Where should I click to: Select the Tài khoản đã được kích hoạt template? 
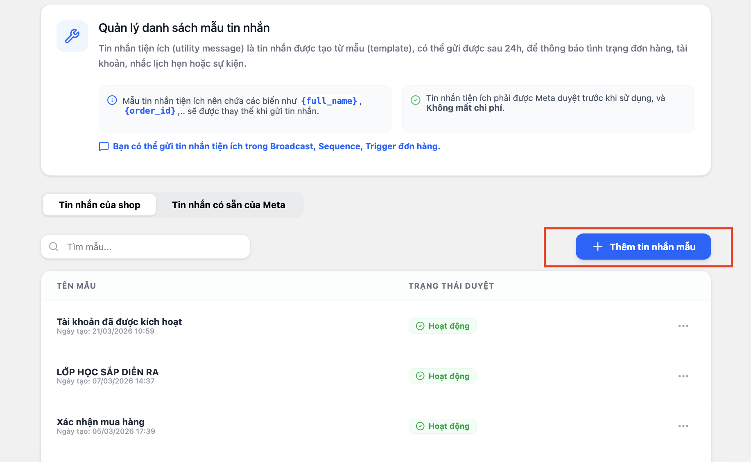[119, 322]
